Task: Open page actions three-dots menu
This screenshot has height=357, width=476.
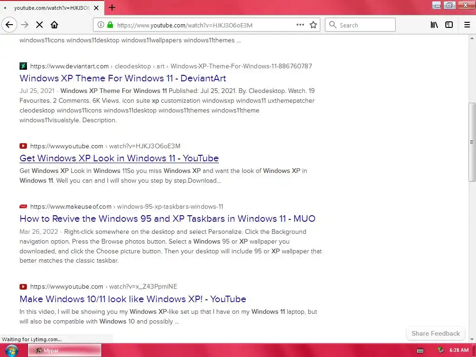Action: click(300, 25)
